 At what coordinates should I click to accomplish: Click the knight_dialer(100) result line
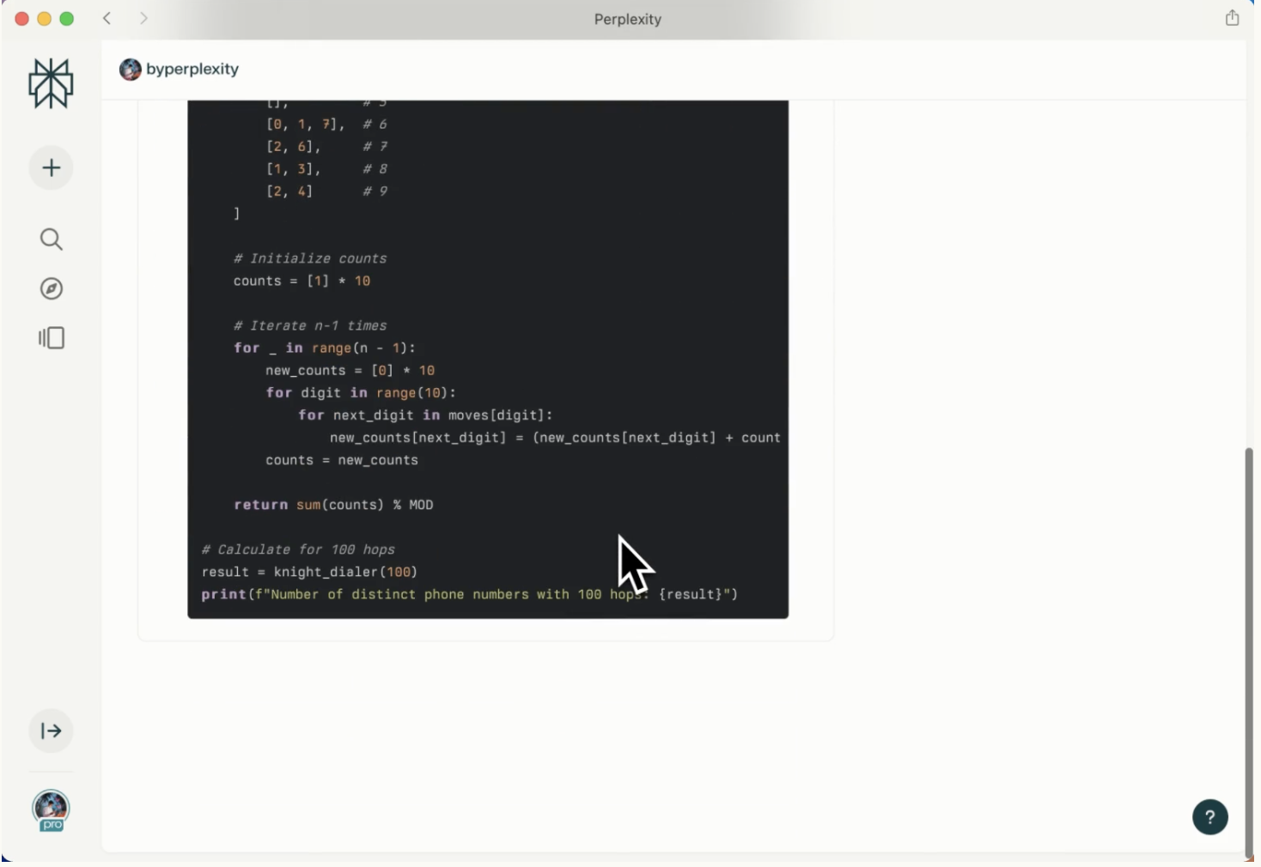coord(309,572)
